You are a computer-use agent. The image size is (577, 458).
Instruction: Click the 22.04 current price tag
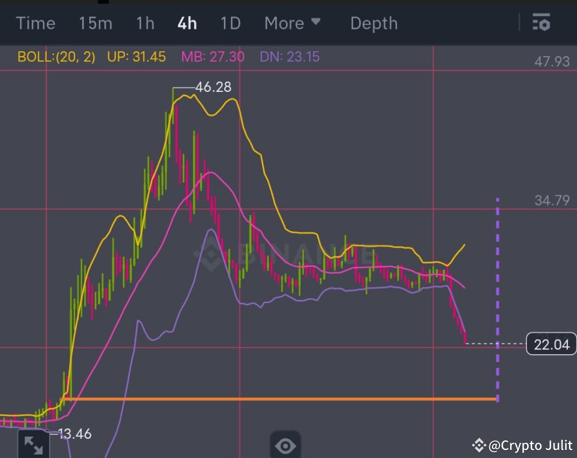(x=551, y=344)
